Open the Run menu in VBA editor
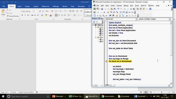Screen dimensions: 176x99 tap(132, 5)
